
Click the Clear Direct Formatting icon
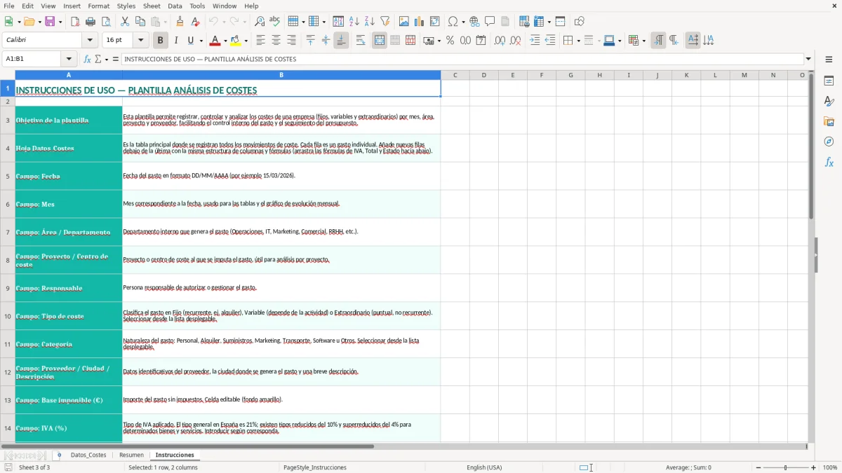pos(196,22)
